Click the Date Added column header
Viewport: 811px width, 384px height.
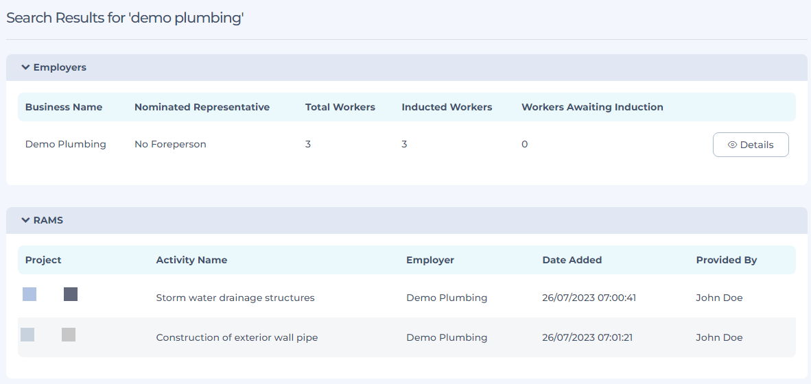click(572, 260)
